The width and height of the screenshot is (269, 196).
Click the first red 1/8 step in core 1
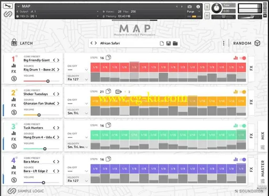click(x=95, y=67)
